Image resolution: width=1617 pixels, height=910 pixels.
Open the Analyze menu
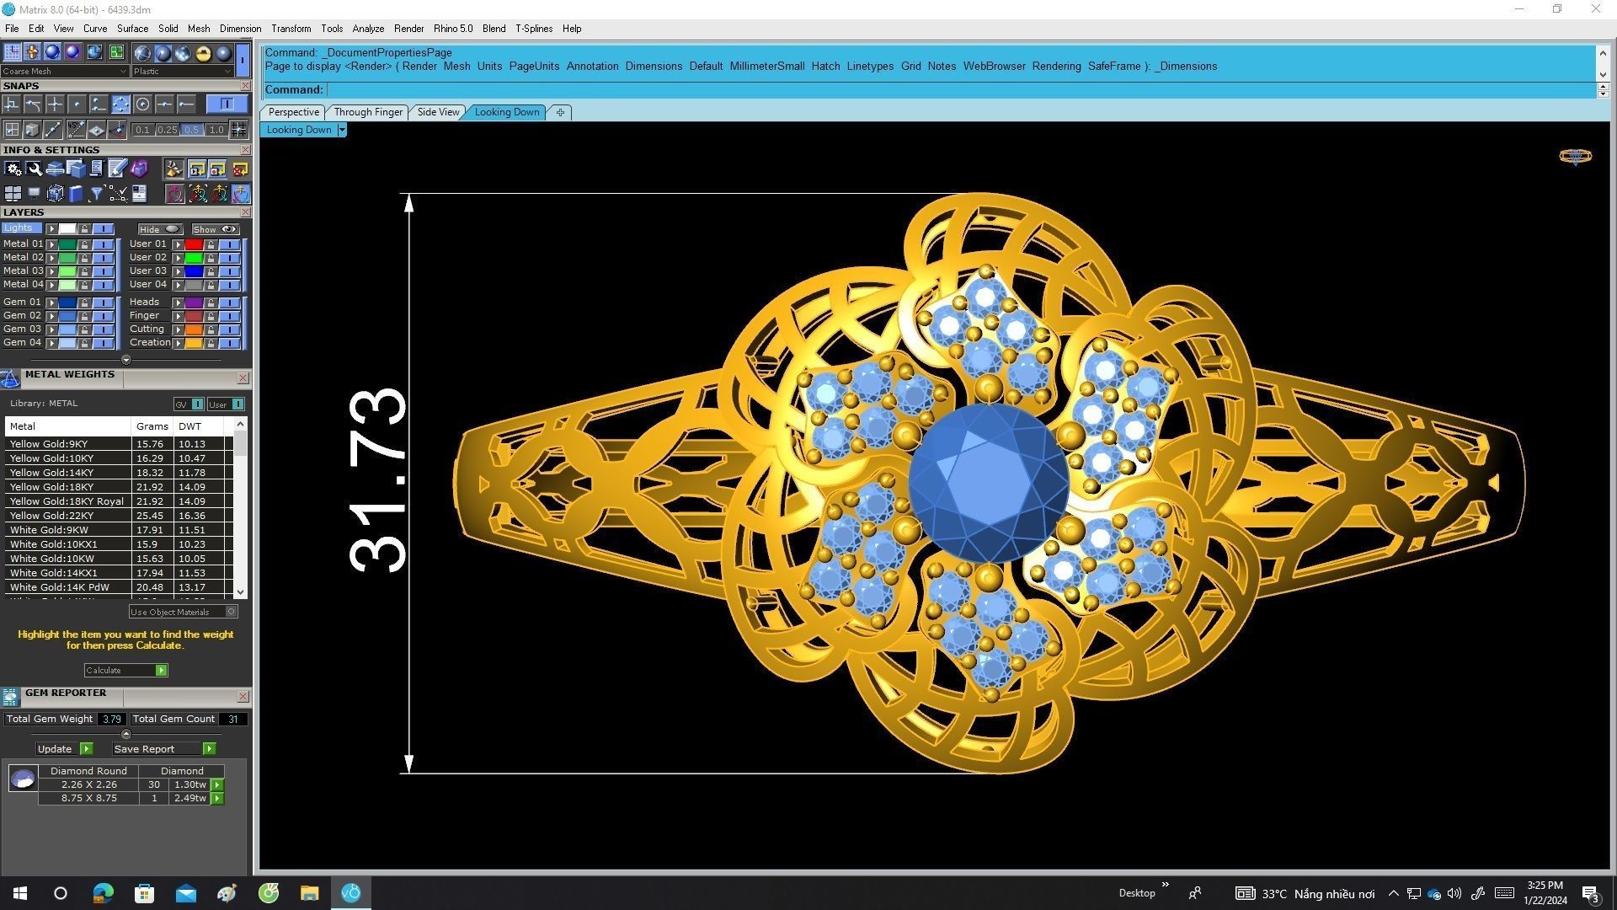click(x=368, y=29)
